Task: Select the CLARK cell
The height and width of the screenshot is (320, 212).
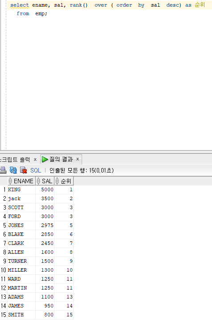Action: click(21, 243)
